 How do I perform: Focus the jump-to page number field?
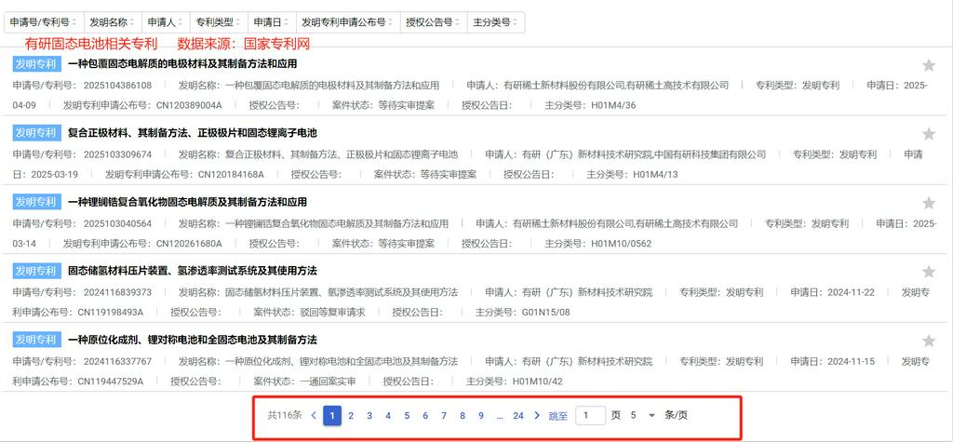[x=590, y=416]
